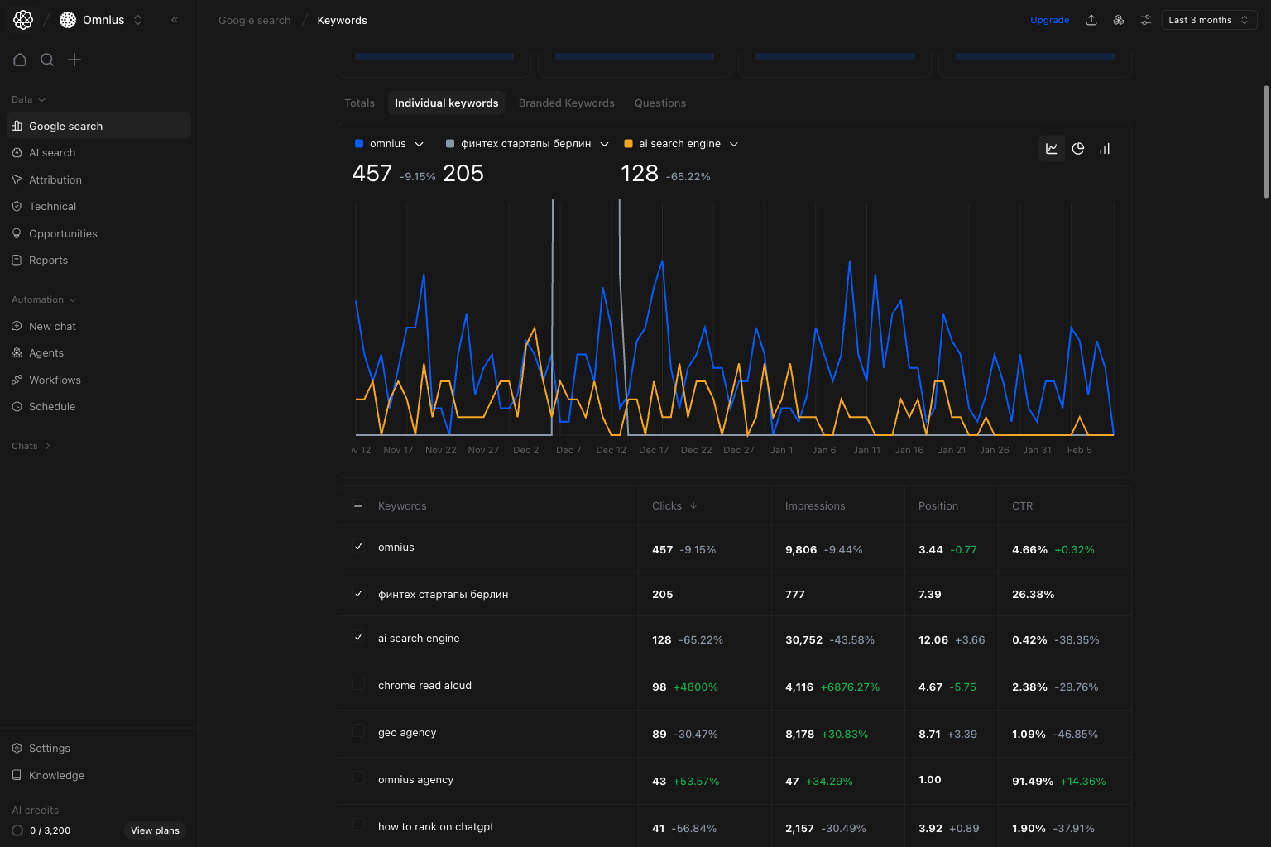Expand the omnius keyword selector dropdown
Image resolution: width=1271 pixels, height=847 pixels.
point(420,143)
